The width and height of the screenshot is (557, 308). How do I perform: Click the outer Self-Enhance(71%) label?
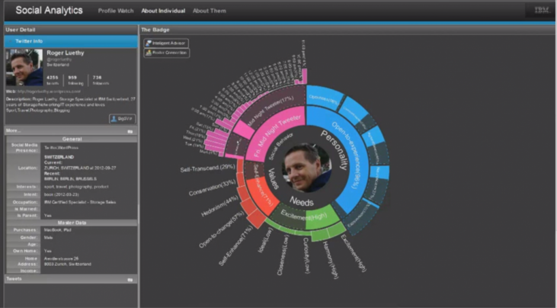(235, 245)
